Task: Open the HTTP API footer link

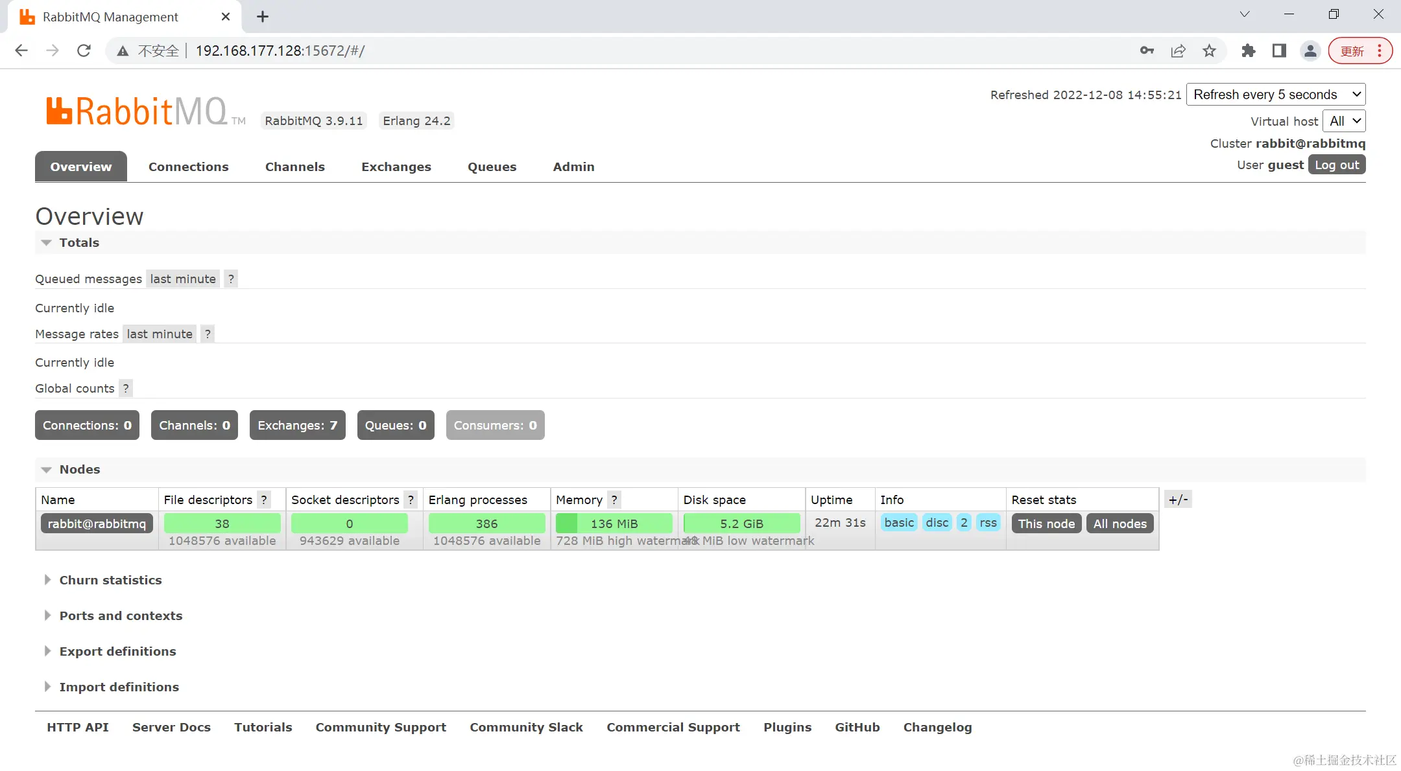Action: click(x=78, y=727)
